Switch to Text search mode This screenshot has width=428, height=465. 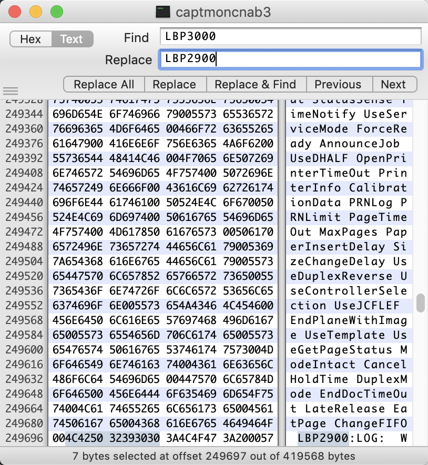73,39
